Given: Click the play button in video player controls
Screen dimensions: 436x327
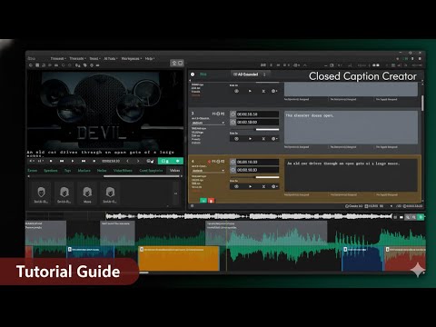Looking at the screenshot, I should pos(73,161).
